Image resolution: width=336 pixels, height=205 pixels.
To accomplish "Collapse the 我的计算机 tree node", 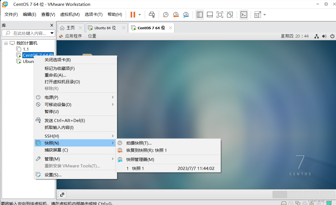I will coord(6,43).
